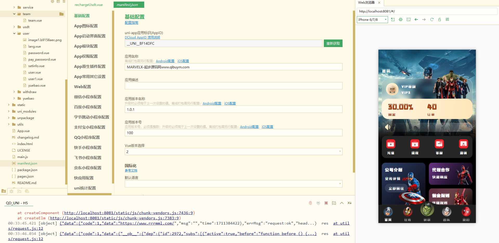Collapse the user folder
This screenshot has height=243, width=499.
(14, 33)
